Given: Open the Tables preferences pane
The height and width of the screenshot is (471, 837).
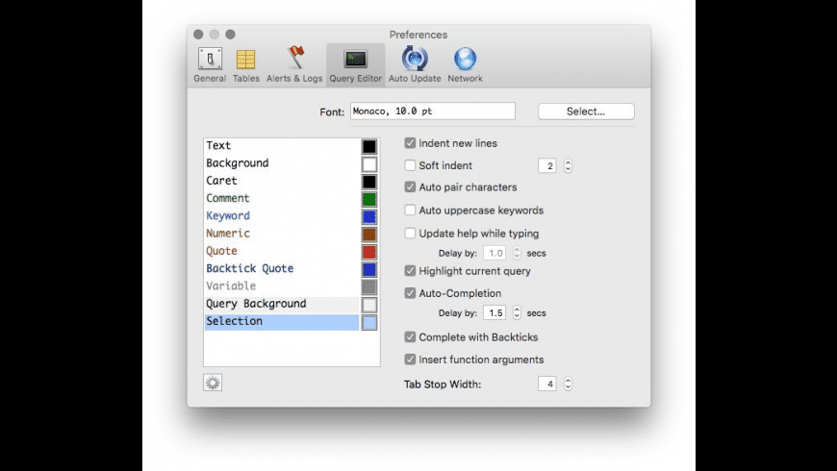Looking at the screenshot, I should click(x=245, y=64).
